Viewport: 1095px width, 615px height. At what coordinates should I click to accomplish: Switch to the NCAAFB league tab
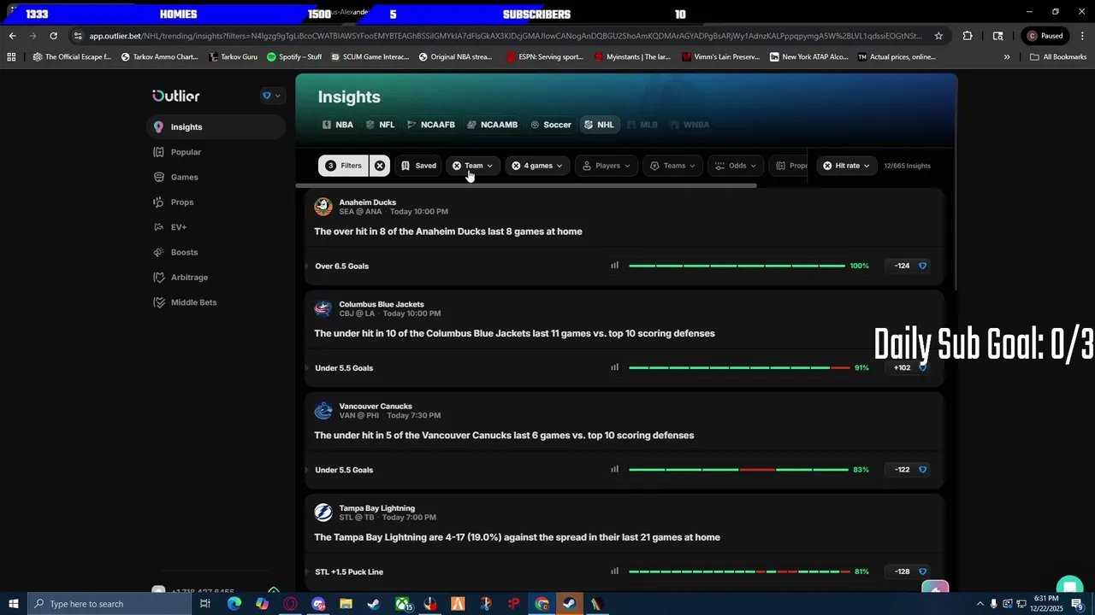tap(431, 125)
